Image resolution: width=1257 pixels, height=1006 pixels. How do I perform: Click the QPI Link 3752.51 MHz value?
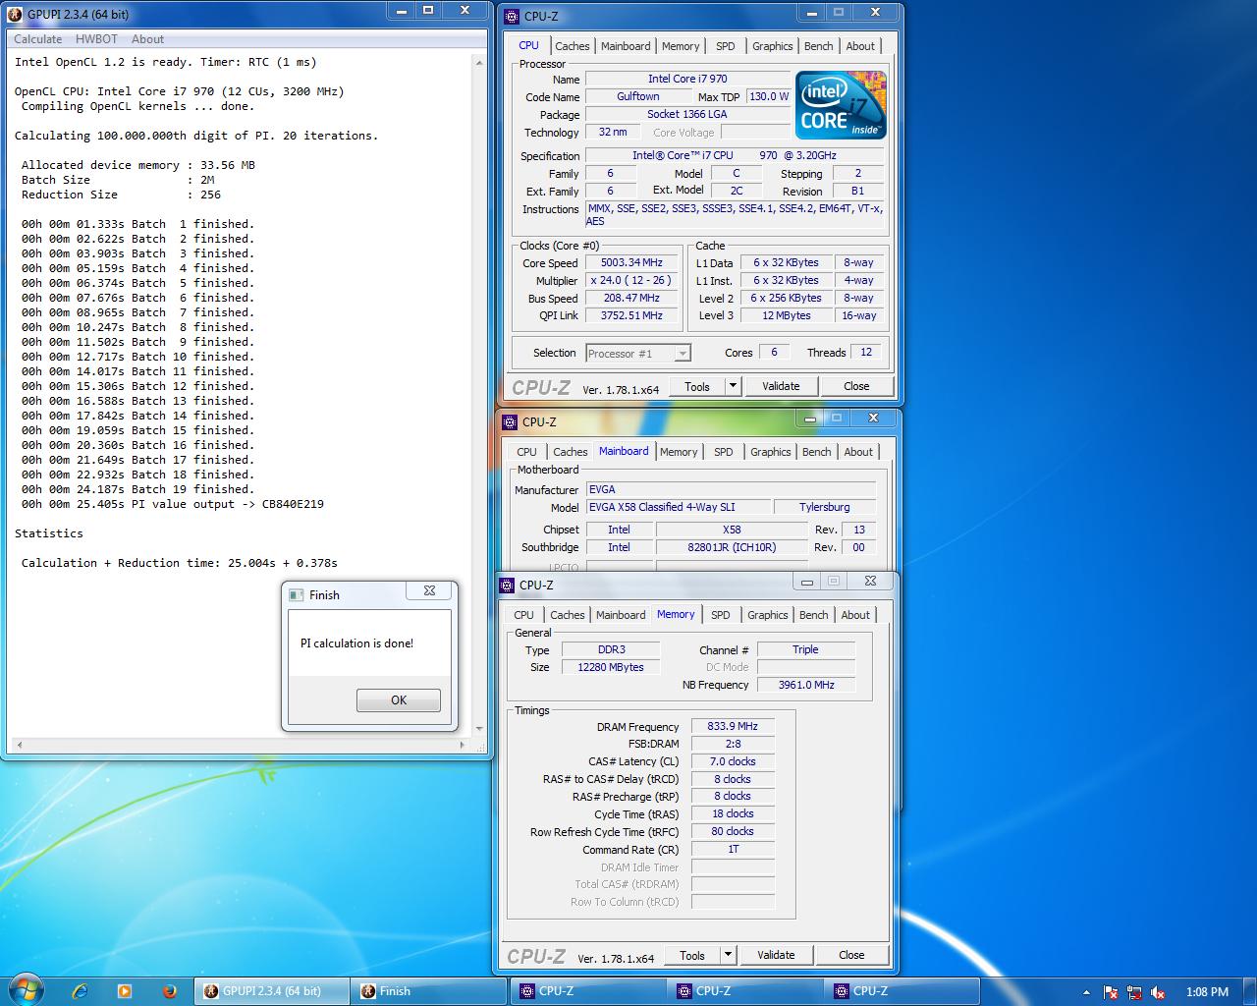tap(632, 316)
